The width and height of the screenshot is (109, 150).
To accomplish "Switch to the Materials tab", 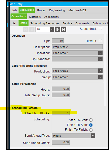I will (35, 17).
